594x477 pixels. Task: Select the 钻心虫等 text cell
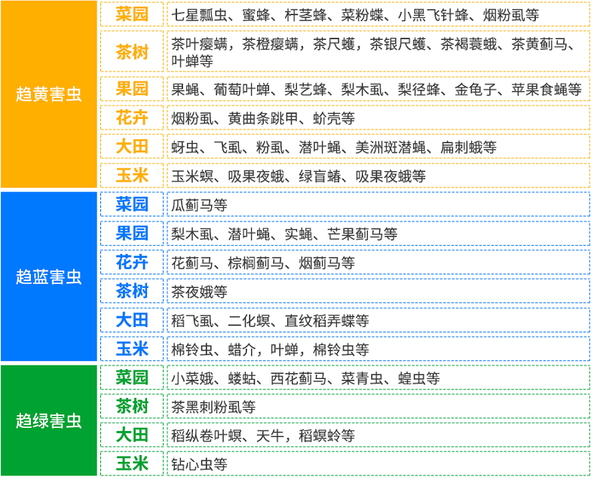pyautogui.click(x=377, y=463)
